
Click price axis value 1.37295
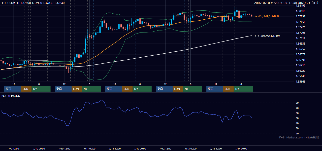pos(301,33)
